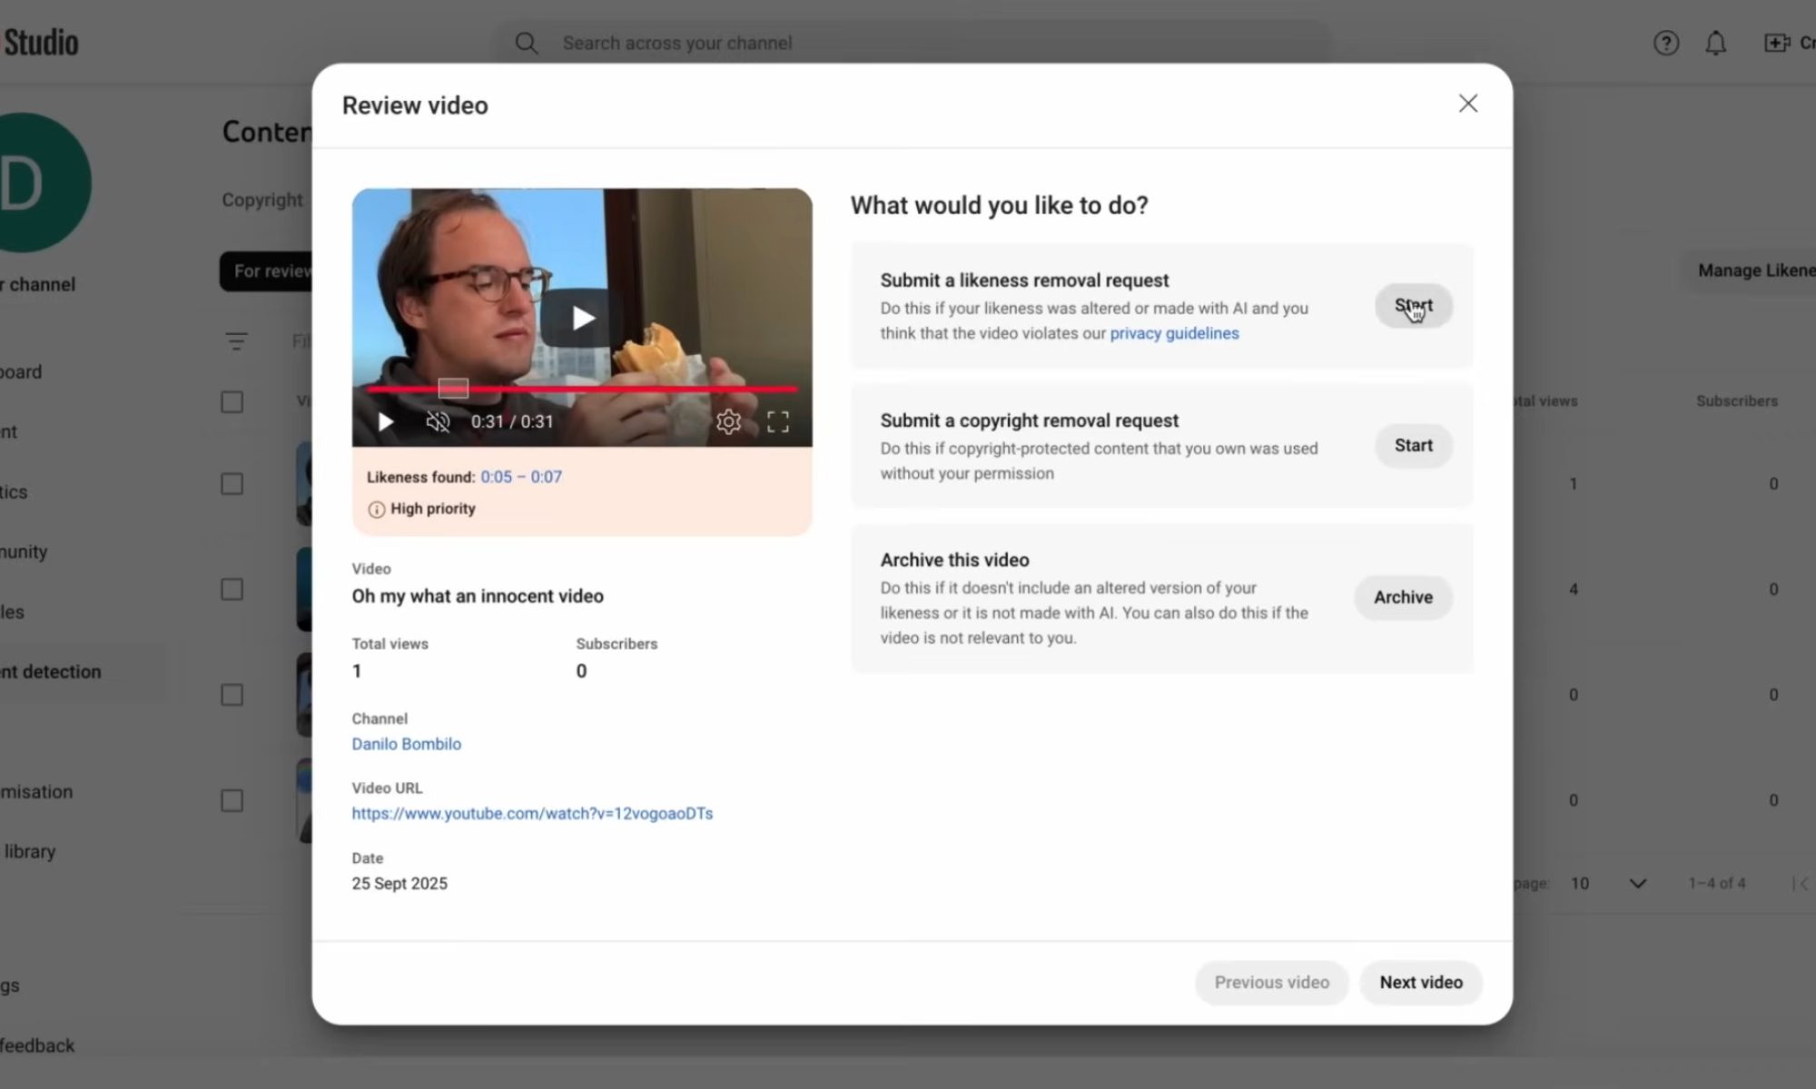Go to first page pagination arrow
Screen dimensions: 1816x1089
tap(1801, 883)
